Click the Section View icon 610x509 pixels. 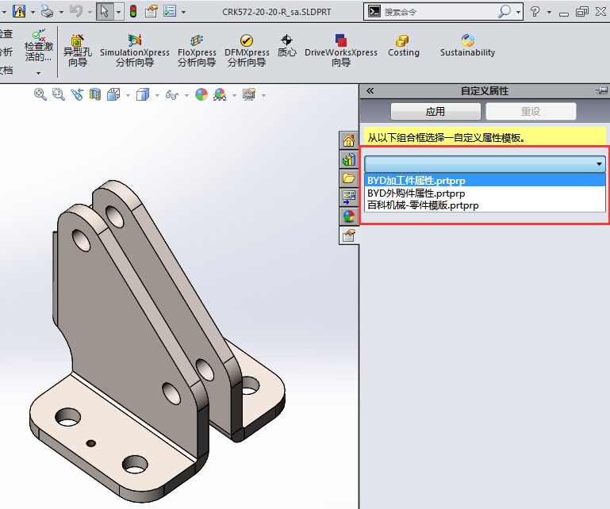[x=95, y=94]
